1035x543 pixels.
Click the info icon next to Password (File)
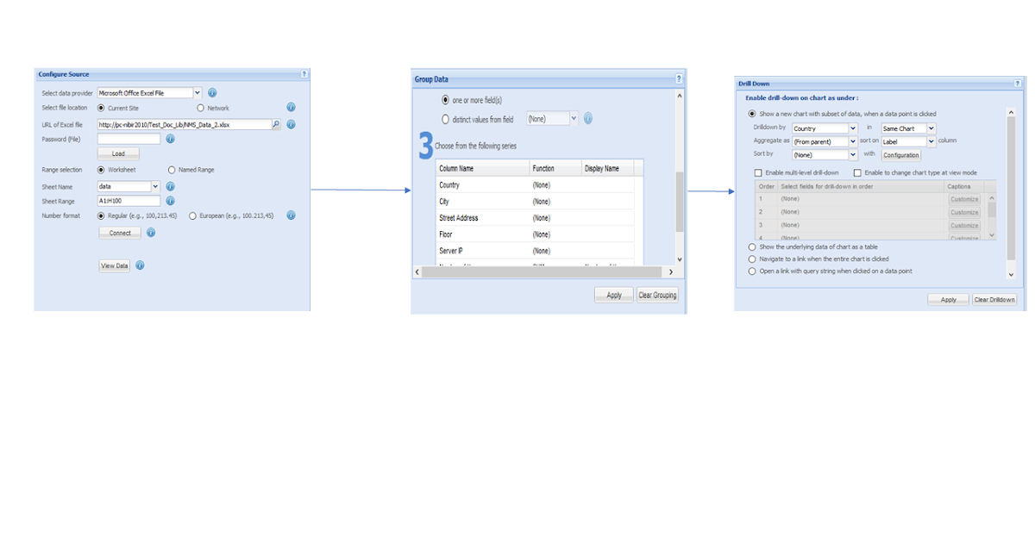(x=172, y=138)
